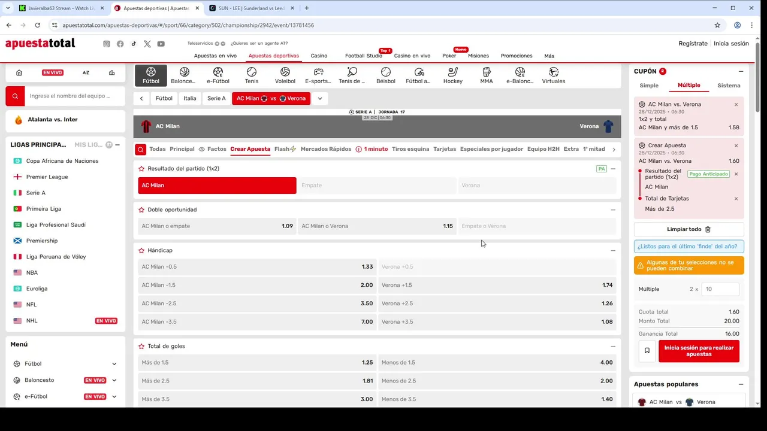Click the stake amount input field
This screenshot has height=431, width=767.
tap(720, 289)
